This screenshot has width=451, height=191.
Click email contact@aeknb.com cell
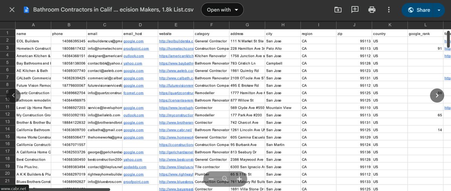(x=104, y=70)
